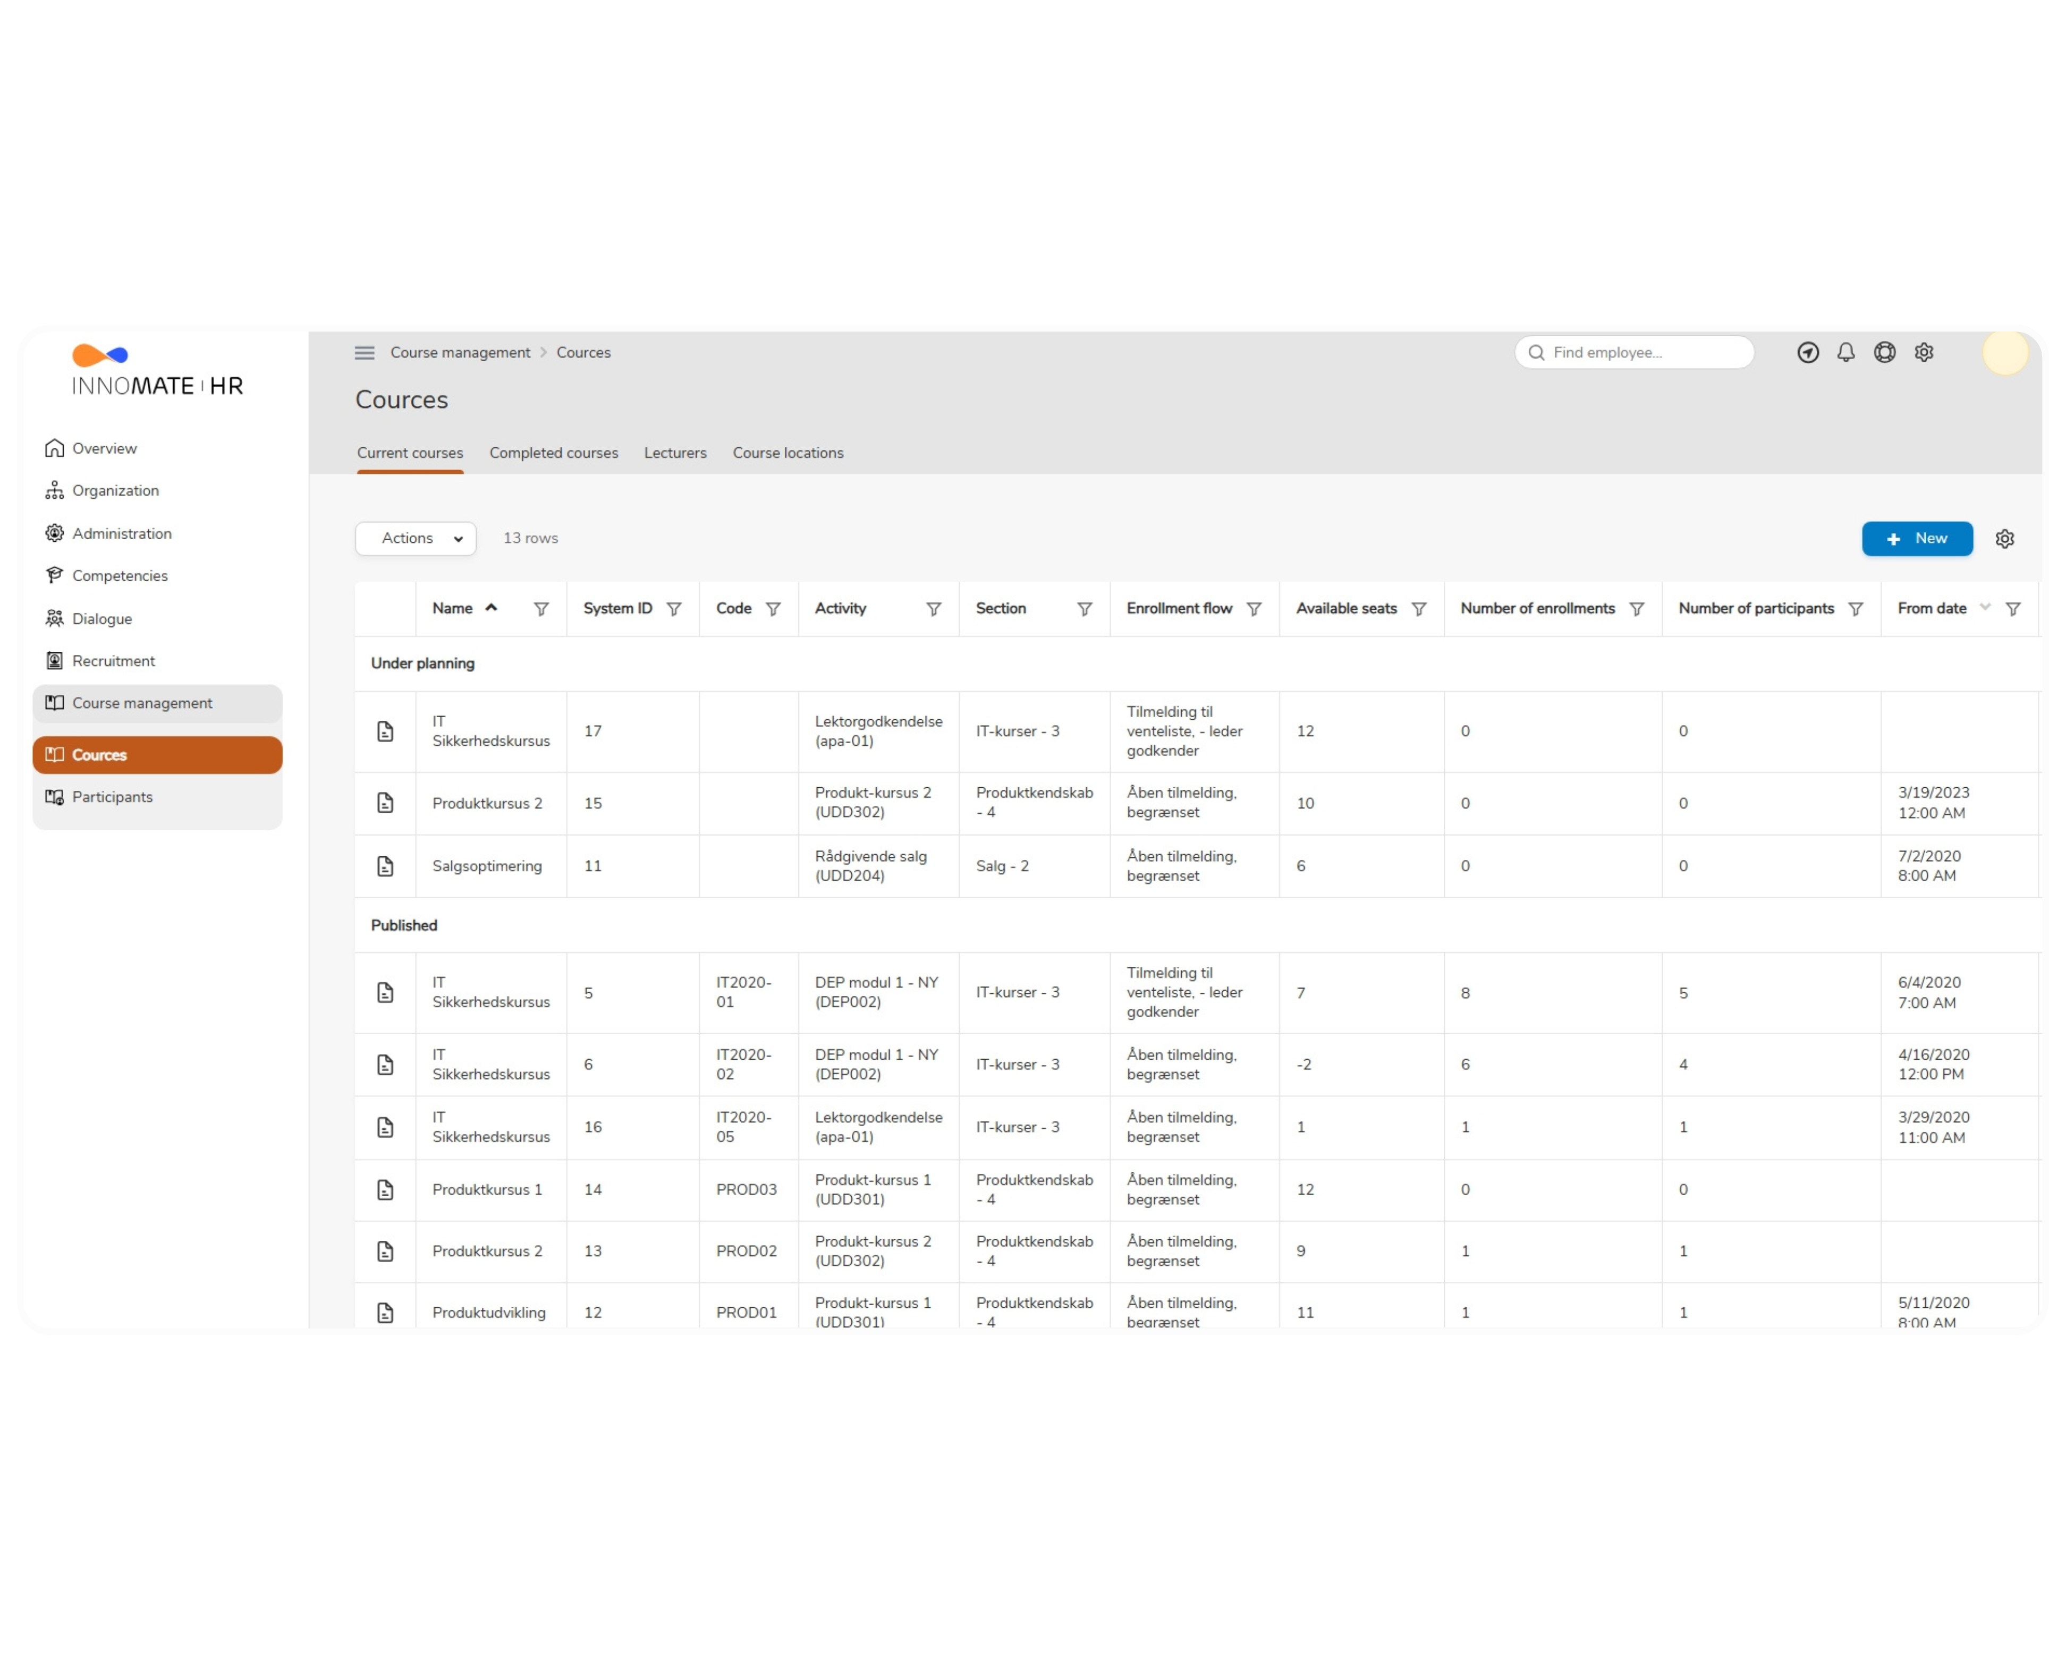The image size is (2066, 1660).
Task: Expand the Actions dropdown
Action: click(416, 538)
